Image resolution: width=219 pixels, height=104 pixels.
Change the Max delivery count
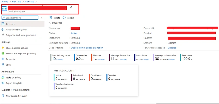click(60, 59)
